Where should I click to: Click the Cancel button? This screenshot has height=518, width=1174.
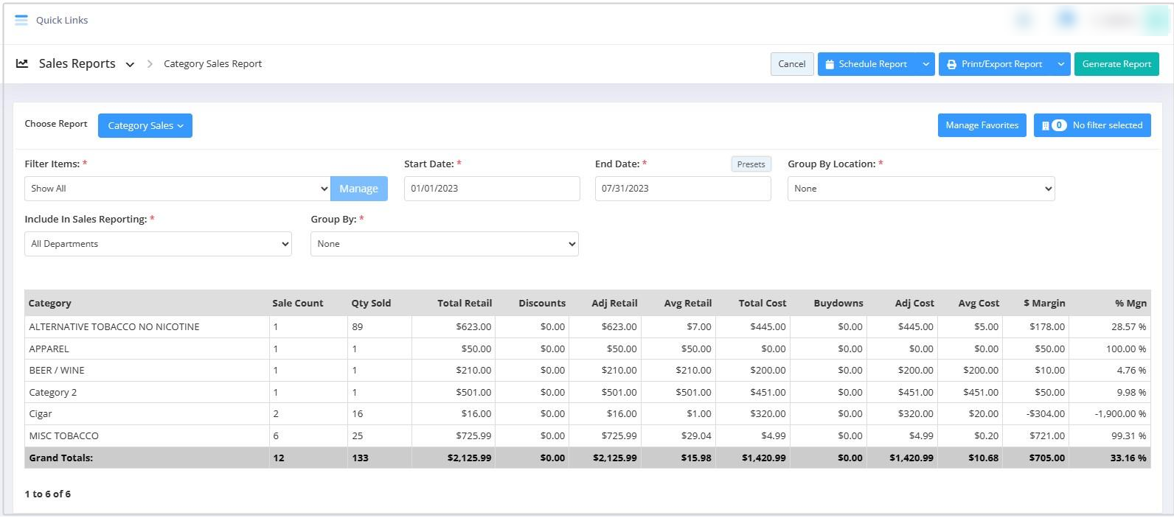coord(792,64)
